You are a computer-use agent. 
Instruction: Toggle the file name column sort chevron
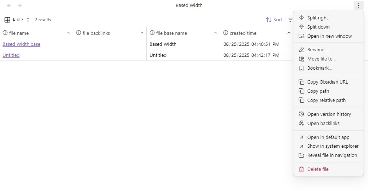click(68, 33)
